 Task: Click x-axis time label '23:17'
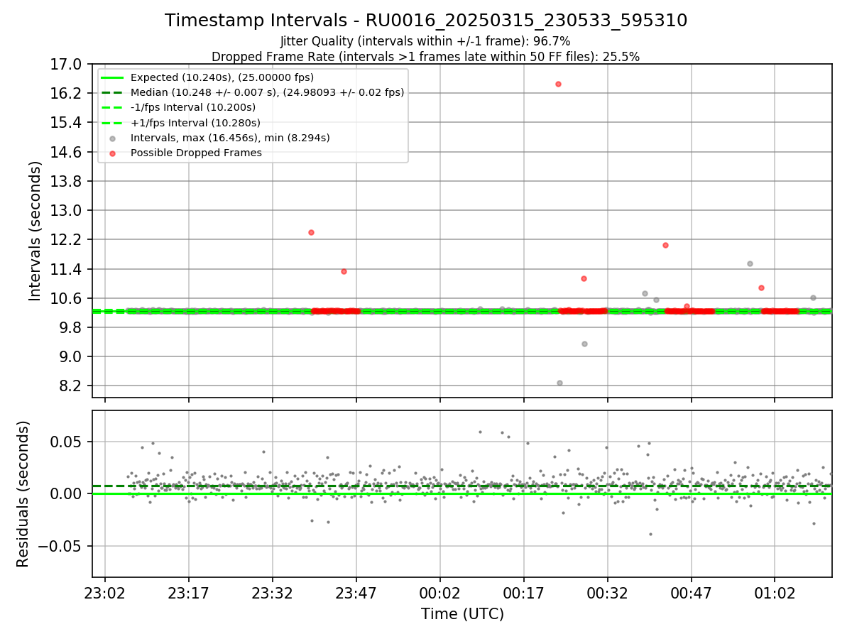point(189,592)
